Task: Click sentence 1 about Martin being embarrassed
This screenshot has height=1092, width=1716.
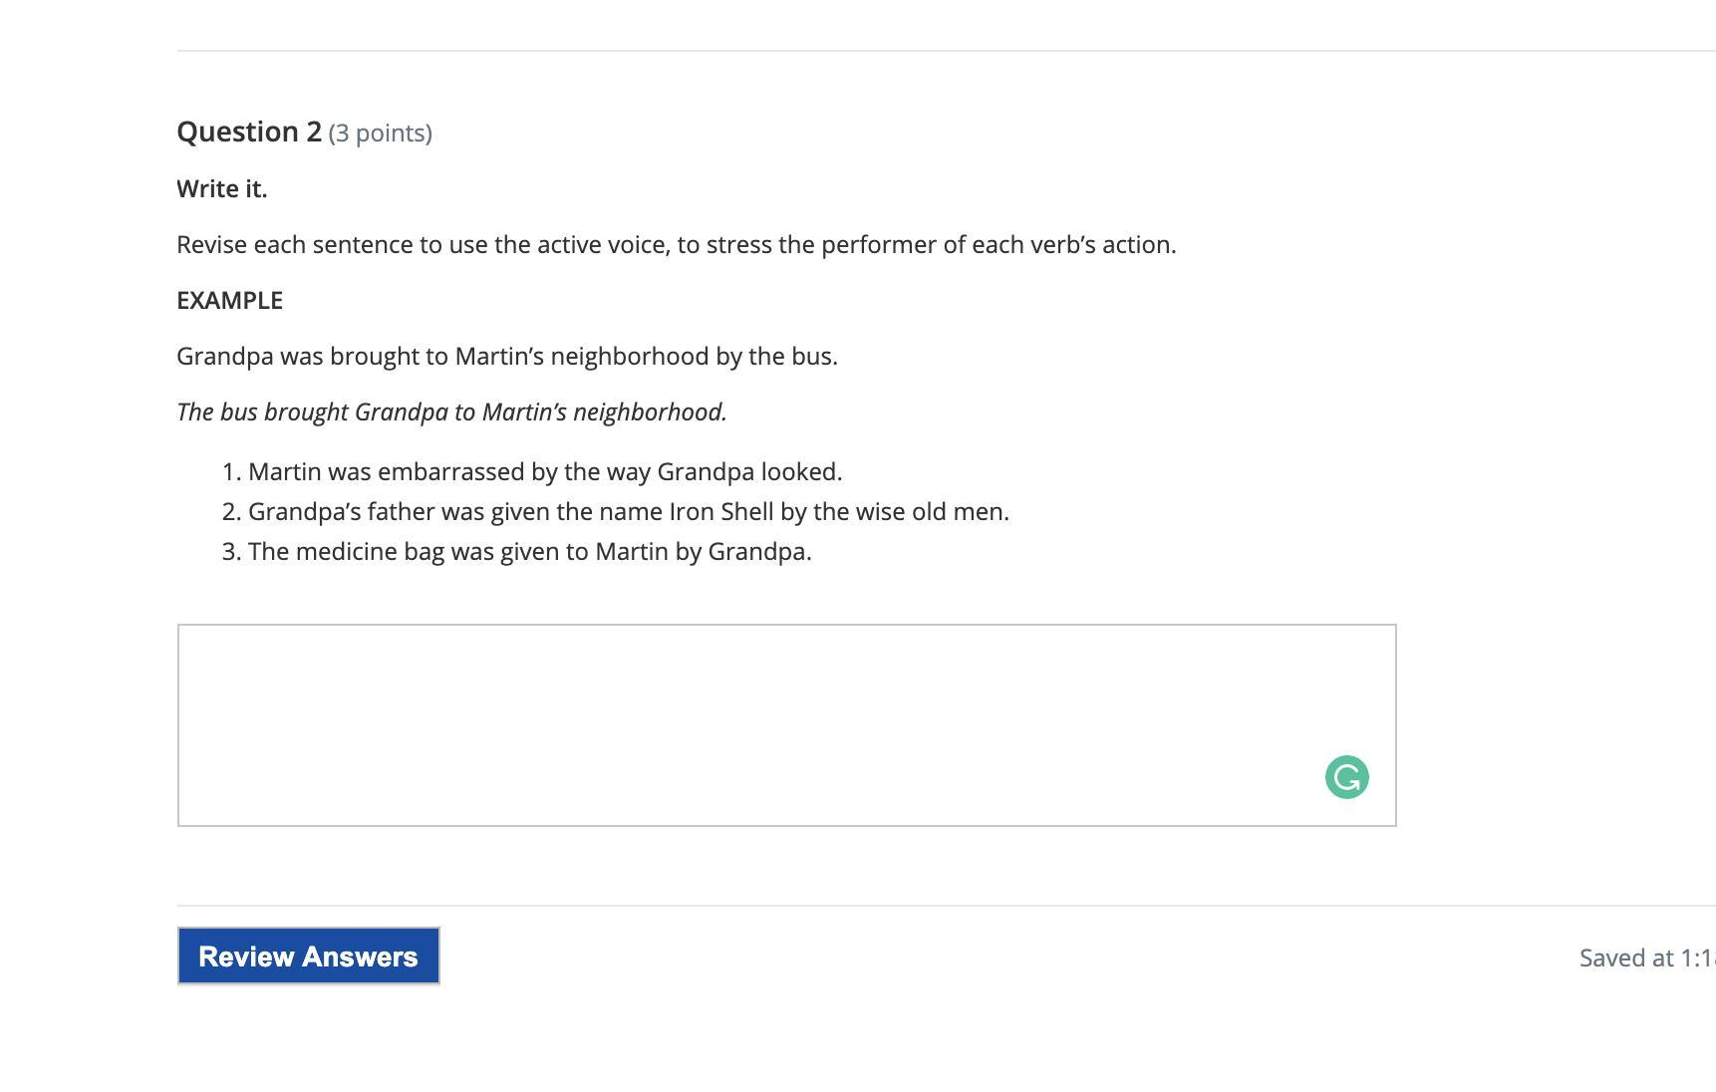Action: (x=544, y=472)
